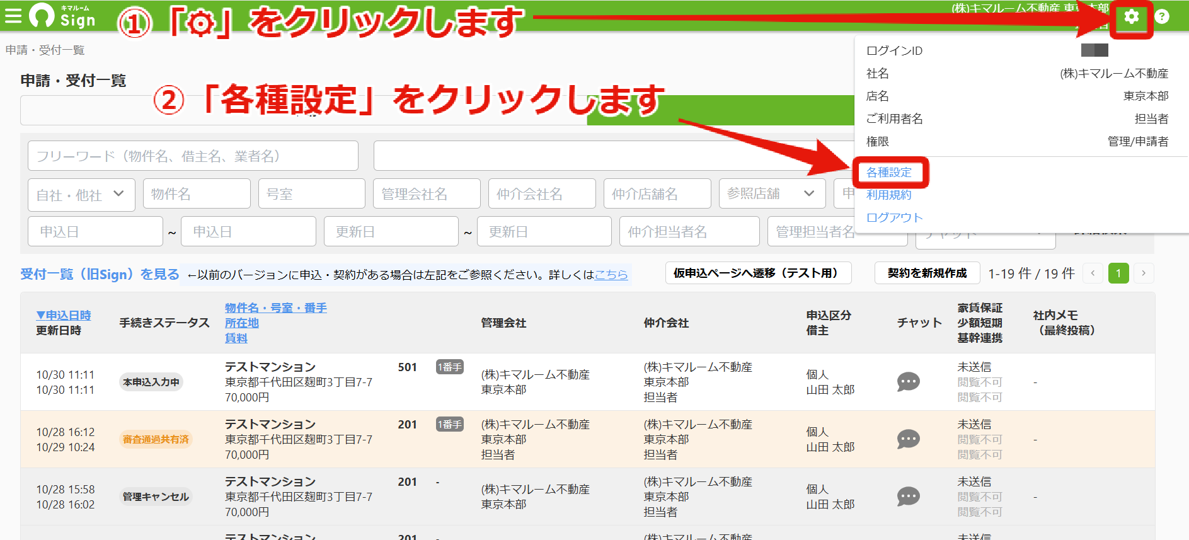Open chat icon for 10/30 11:11 row
The width and height of the screenshot is (1189, 540).
point(908,382)
